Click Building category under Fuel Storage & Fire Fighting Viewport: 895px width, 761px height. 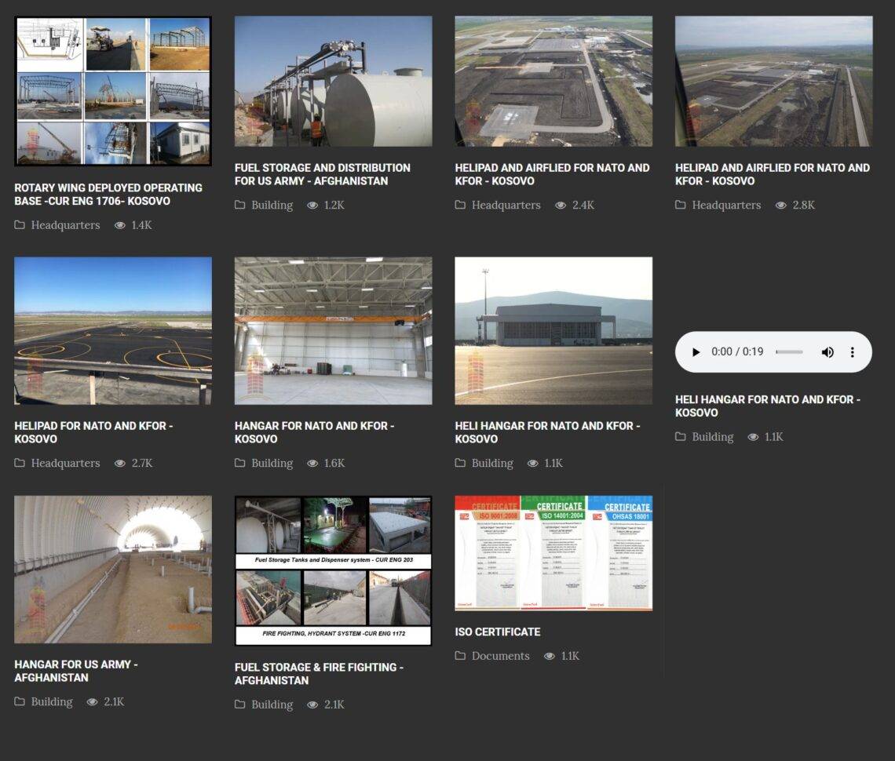click(272, 705)
